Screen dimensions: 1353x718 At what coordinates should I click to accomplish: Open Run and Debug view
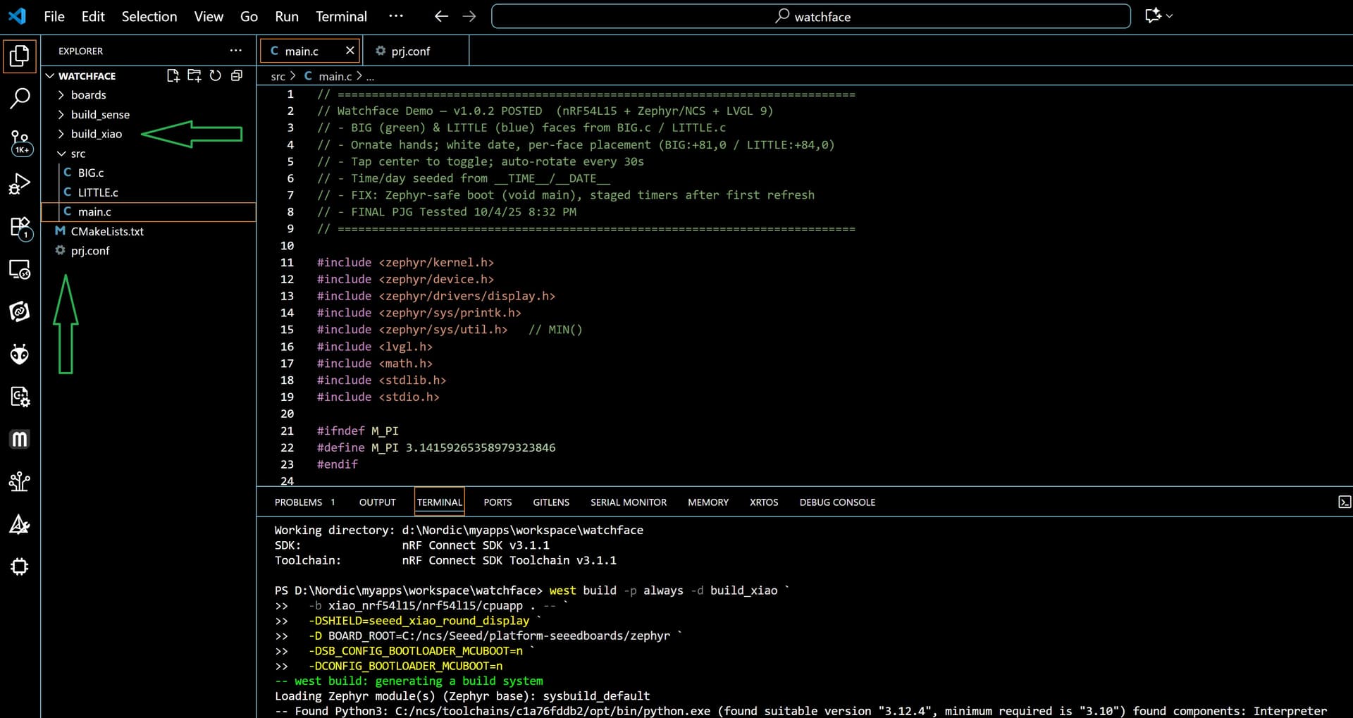point(20,184)
